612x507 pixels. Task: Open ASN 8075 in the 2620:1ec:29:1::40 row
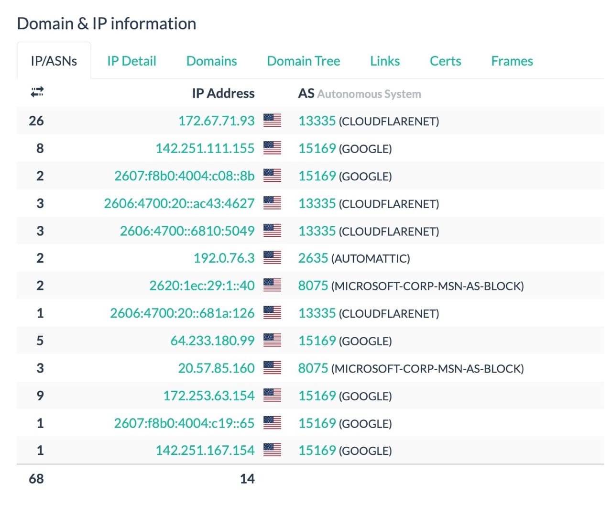[313, 286]
